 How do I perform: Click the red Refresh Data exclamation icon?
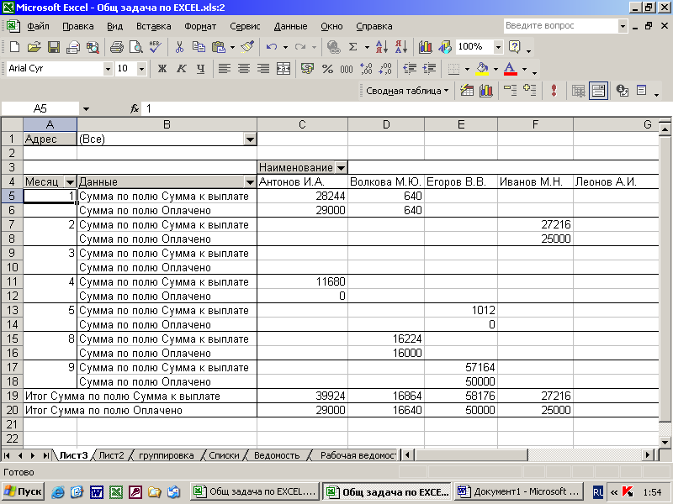pyautogui.click(x=553, y=91)
